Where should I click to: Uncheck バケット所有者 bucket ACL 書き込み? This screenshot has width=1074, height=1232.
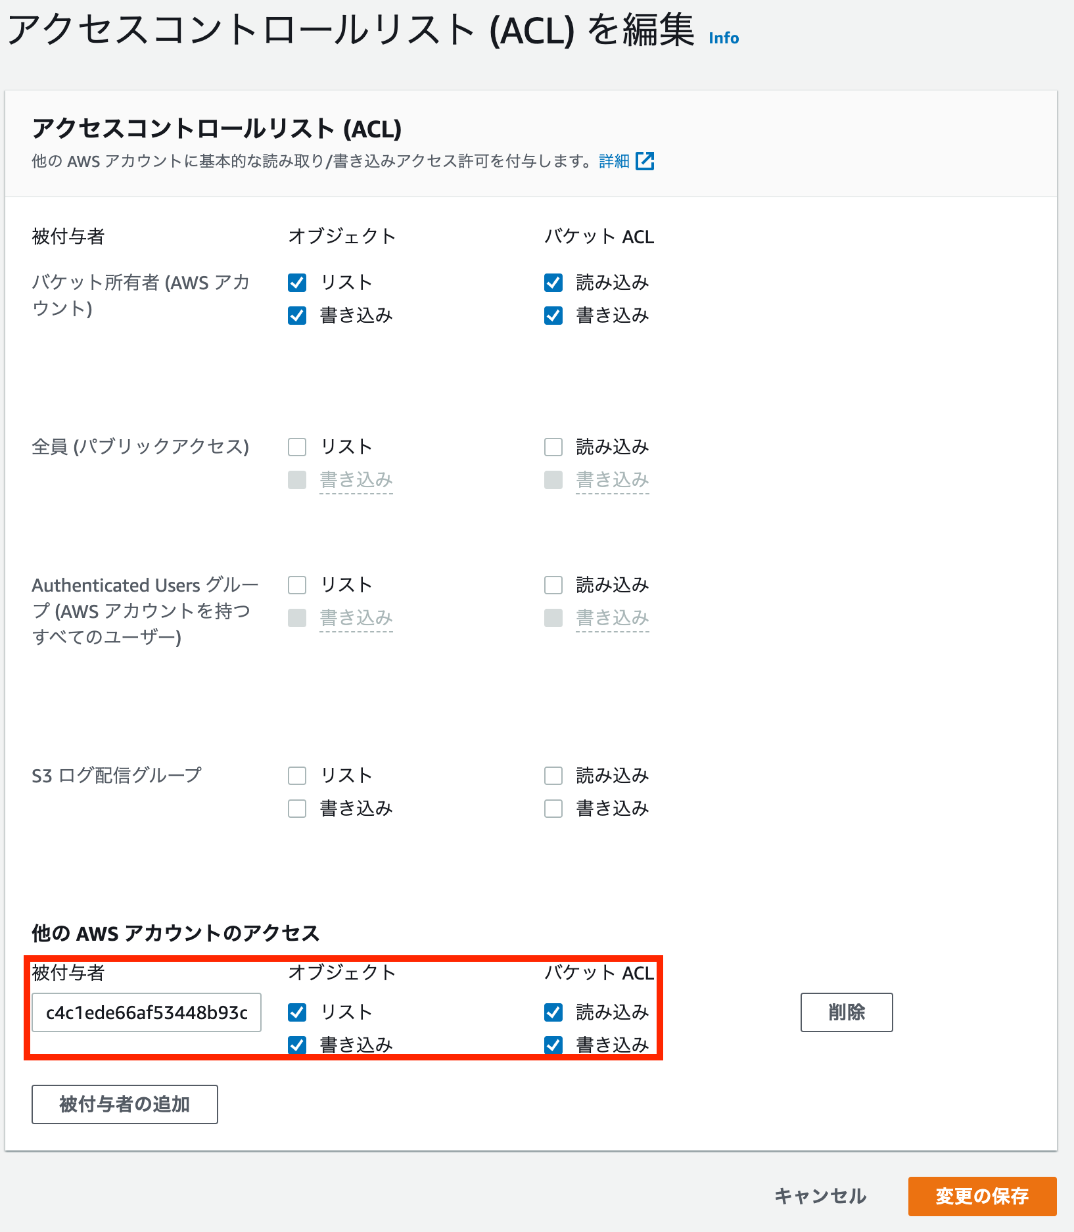(x=552, y=316)
